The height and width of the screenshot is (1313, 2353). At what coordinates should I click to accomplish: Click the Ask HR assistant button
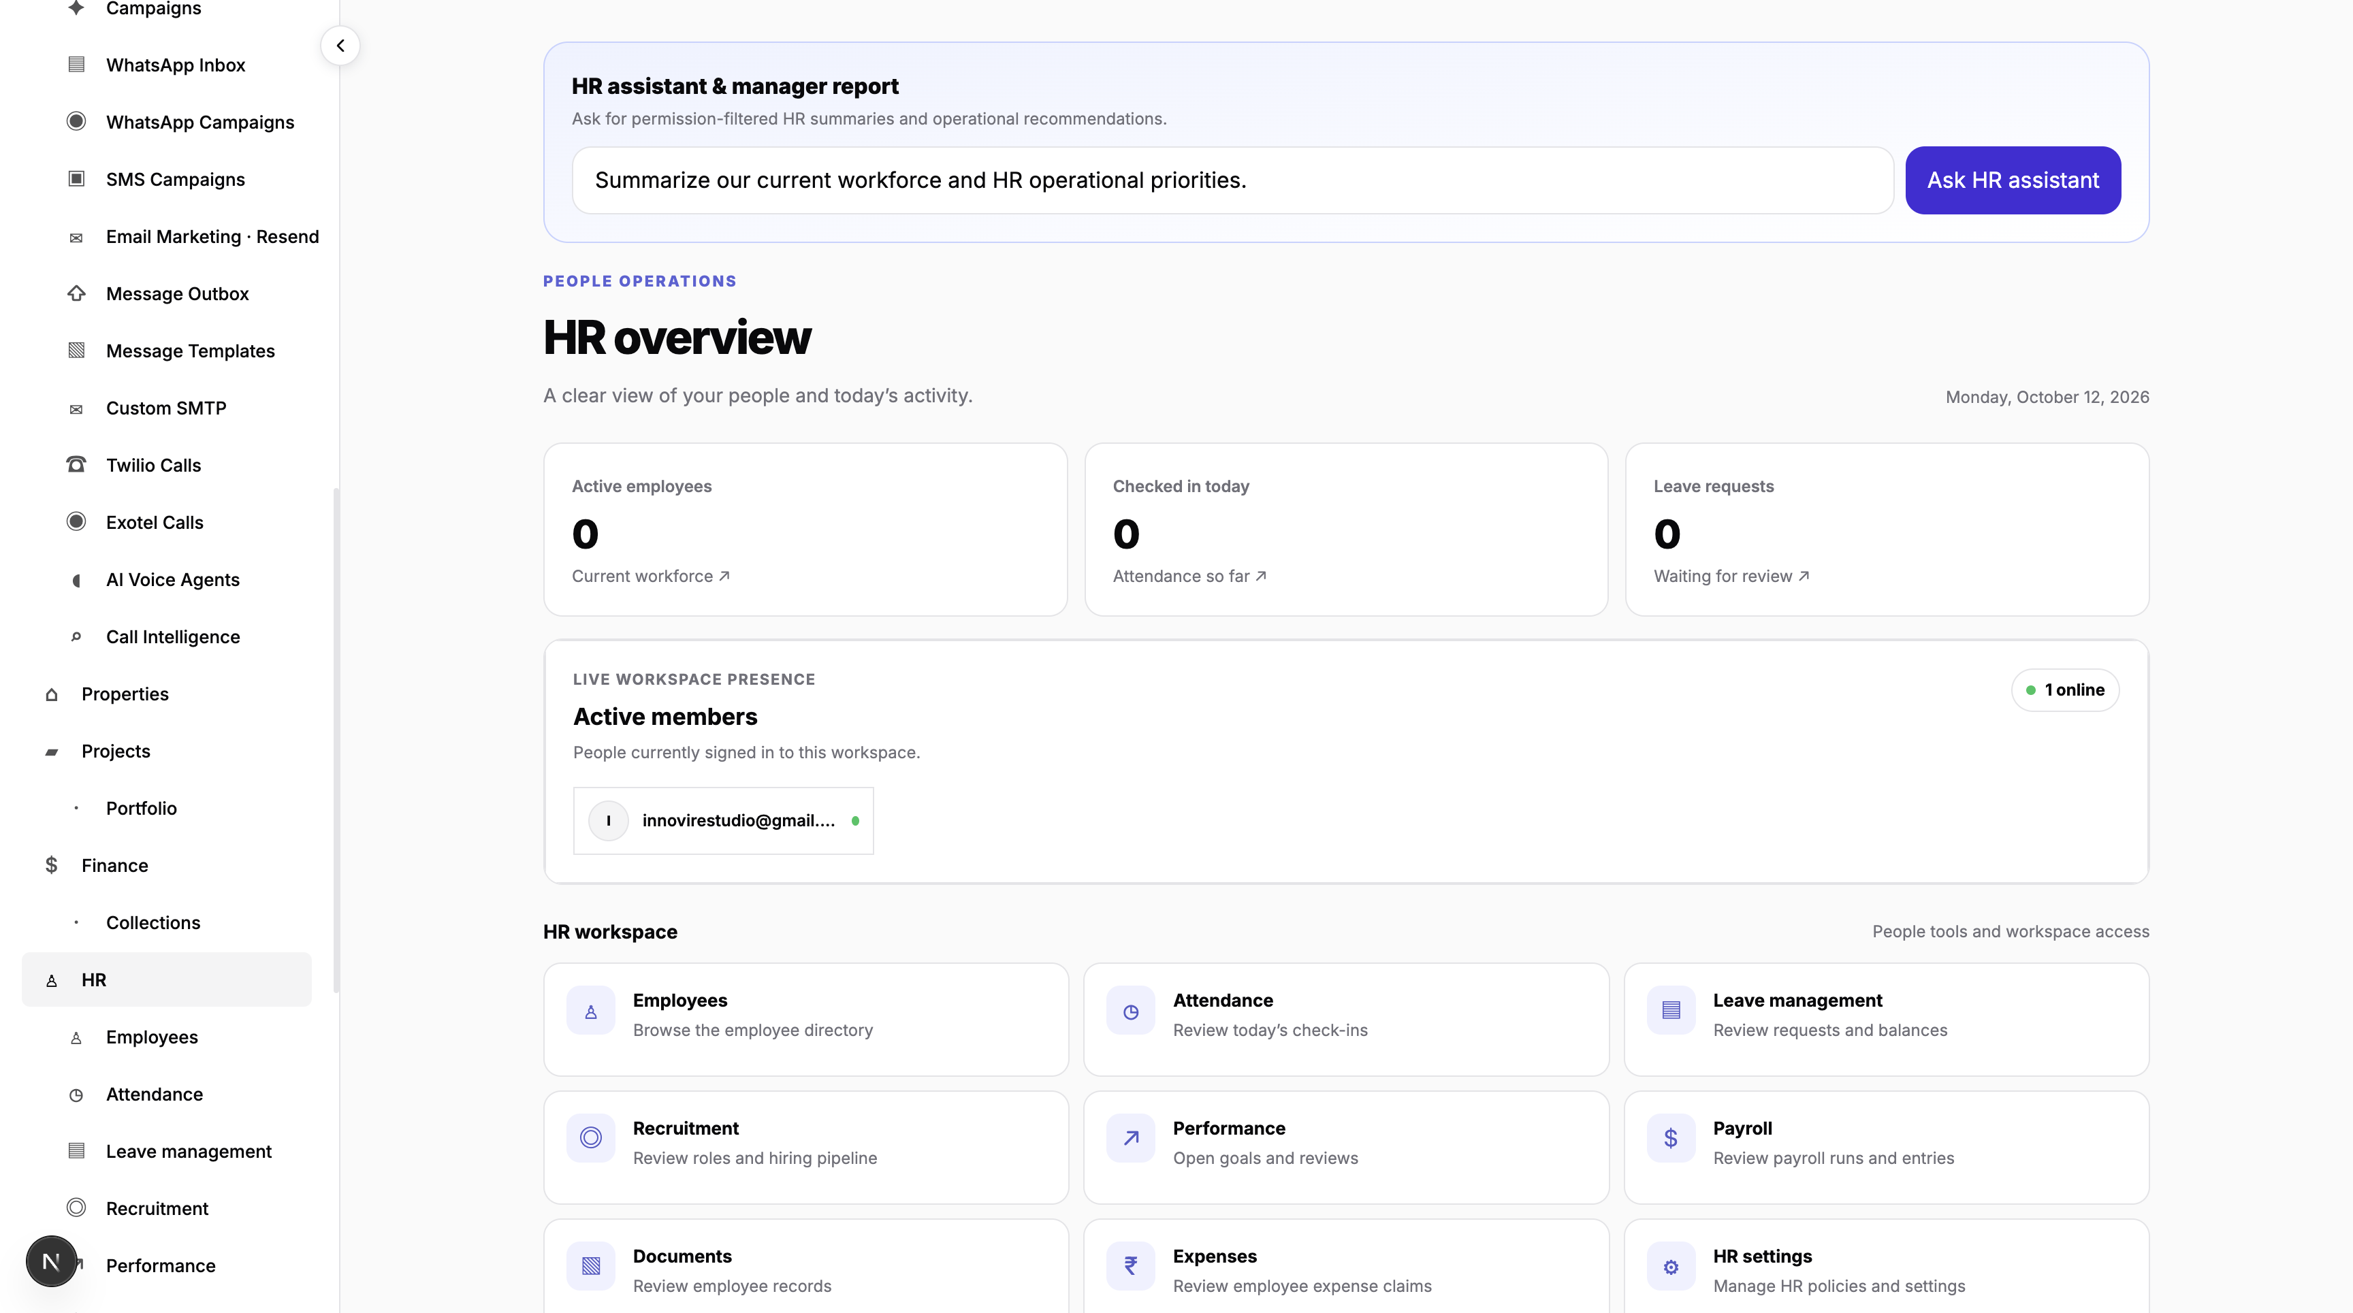[2013, 180]
